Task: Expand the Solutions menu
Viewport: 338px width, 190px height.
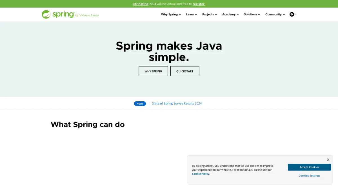Action: click(x=252, y=14)
